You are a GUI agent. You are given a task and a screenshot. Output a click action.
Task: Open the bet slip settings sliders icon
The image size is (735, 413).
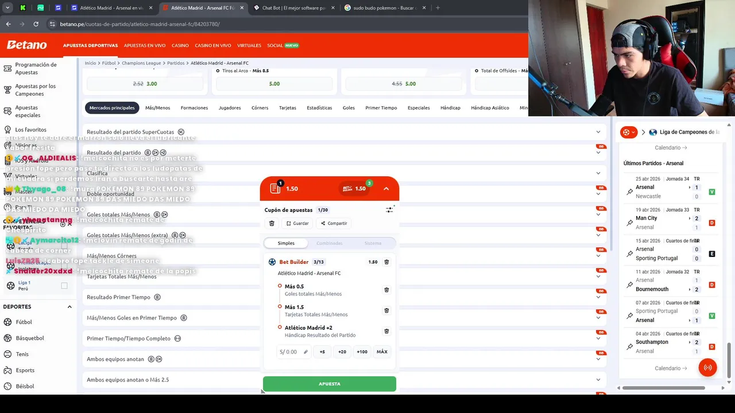pyautogui.click(x=389, y=210)
